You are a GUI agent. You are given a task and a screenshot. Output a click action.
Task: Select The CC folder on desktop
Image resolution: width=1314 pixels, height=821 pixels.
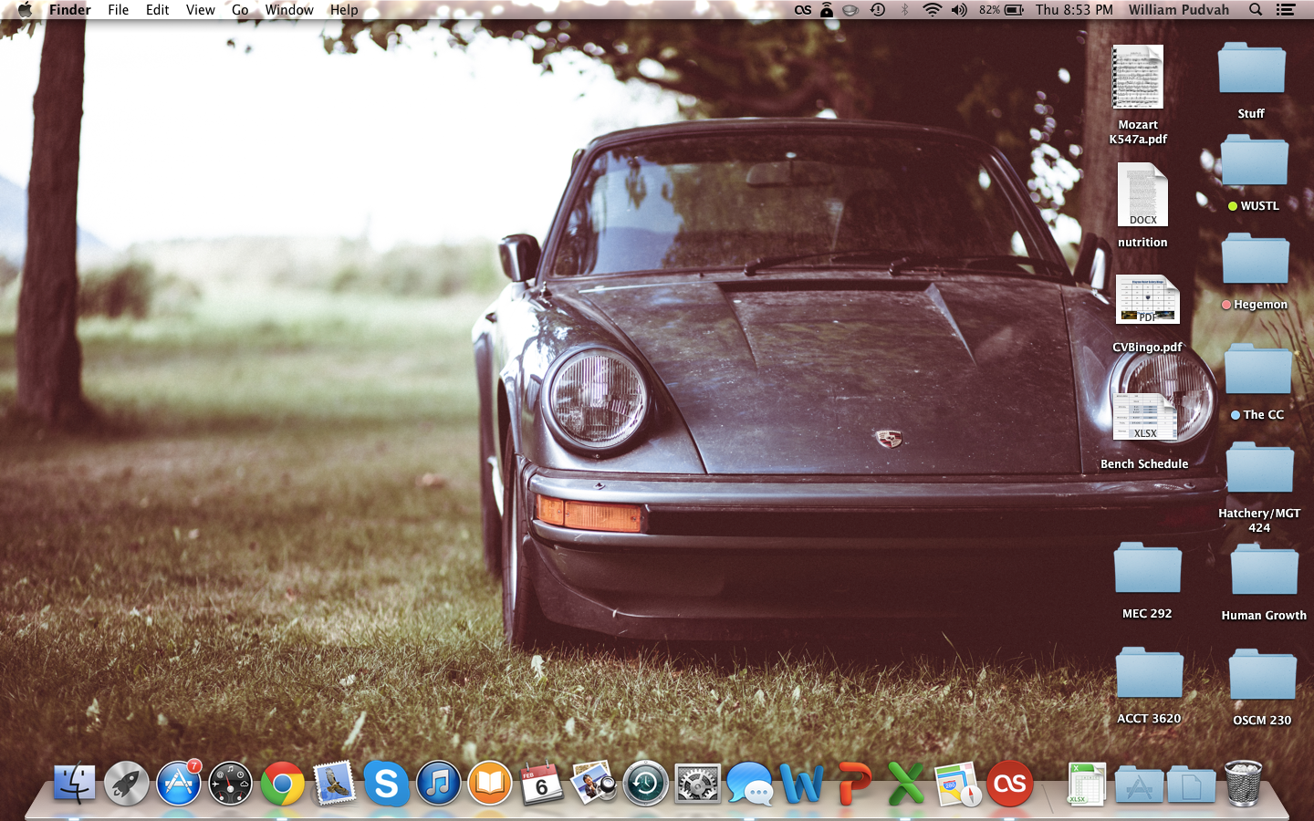[1257, 381]
